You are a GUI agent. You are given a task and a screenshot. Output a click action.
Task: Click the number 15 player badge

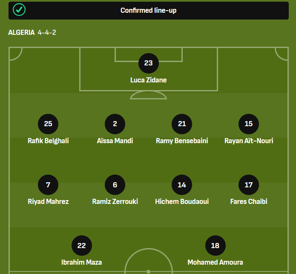pos(249,124)
